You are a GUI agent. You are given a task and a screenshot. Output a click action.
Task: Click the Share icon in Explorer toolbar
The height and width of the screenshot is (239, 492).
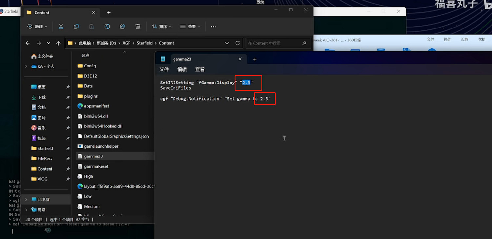122,27
